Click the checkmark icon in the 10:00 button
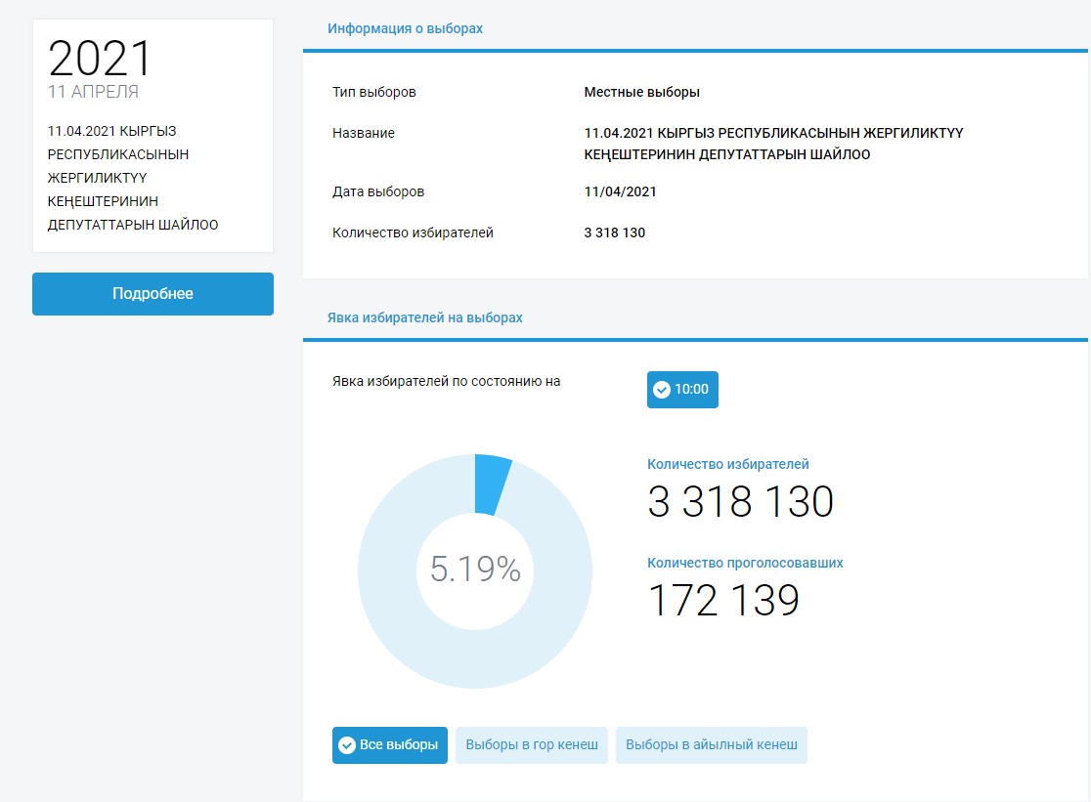This screenshot has width=1091, height=802. pos(662,390)
